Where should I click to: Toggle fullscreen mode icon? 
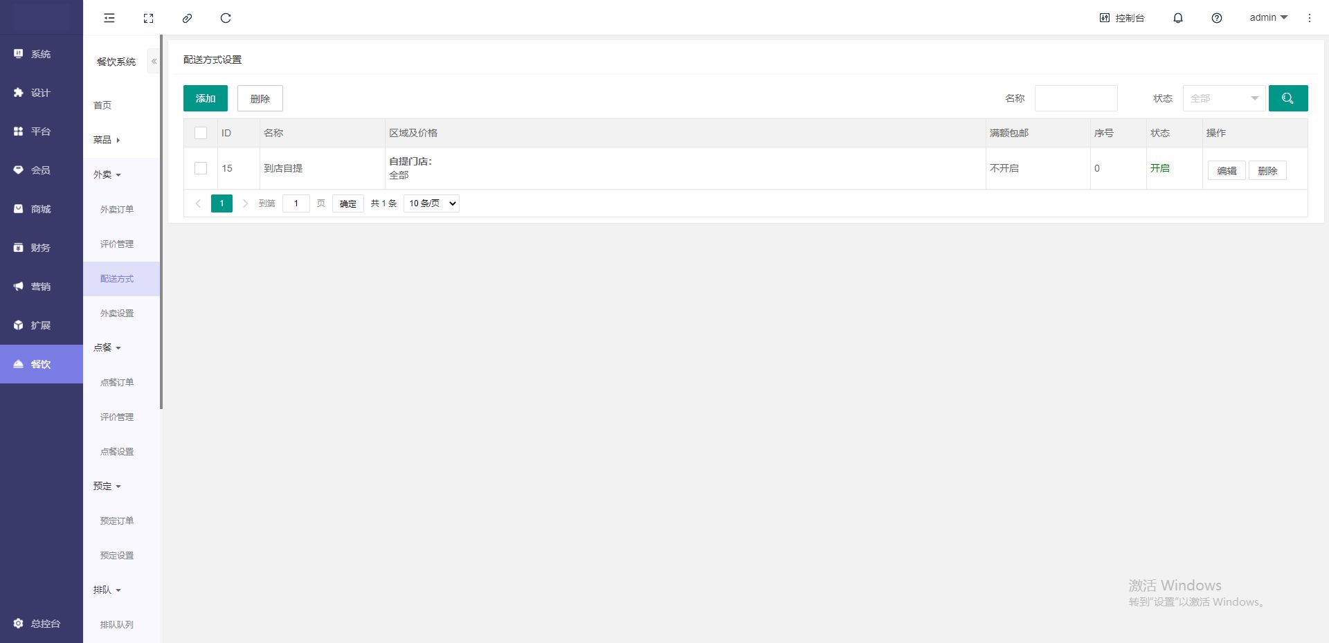pyautogui.click(x=148, y=18)
